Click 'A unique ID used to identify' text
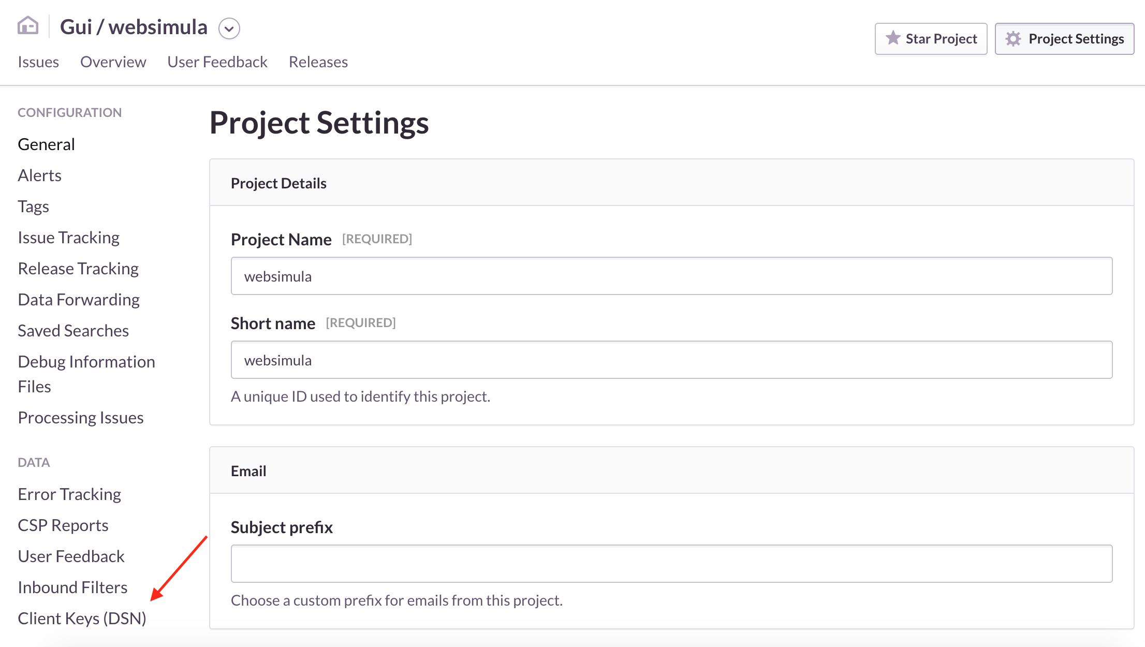 click(x=360, y=396)
